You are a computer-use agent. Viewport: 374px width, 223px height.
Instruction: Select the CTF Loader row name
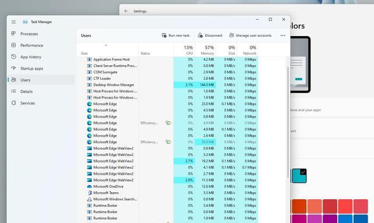click(102, 79)
